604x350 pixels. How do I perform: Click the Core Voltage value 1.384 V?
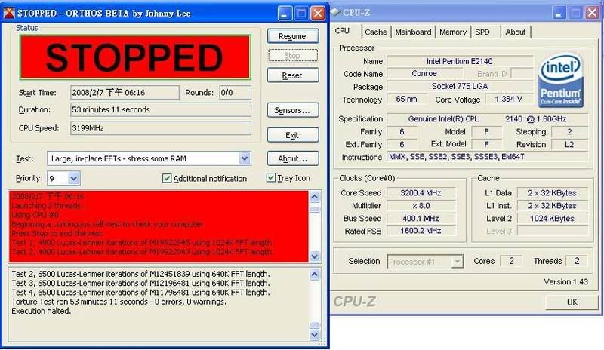(508, 100)
